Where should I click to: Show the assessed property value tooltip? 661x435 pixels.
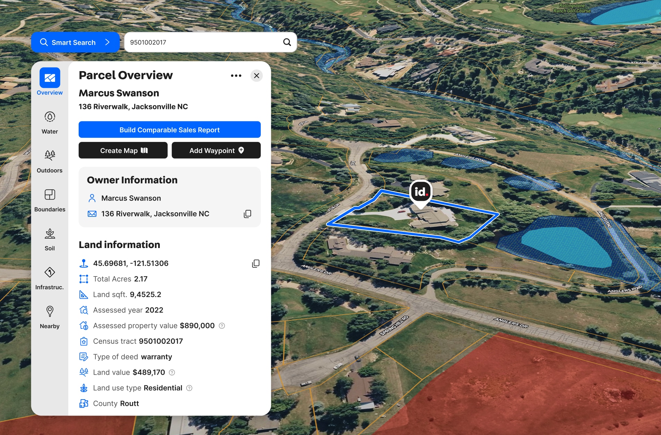pos(222,325)
